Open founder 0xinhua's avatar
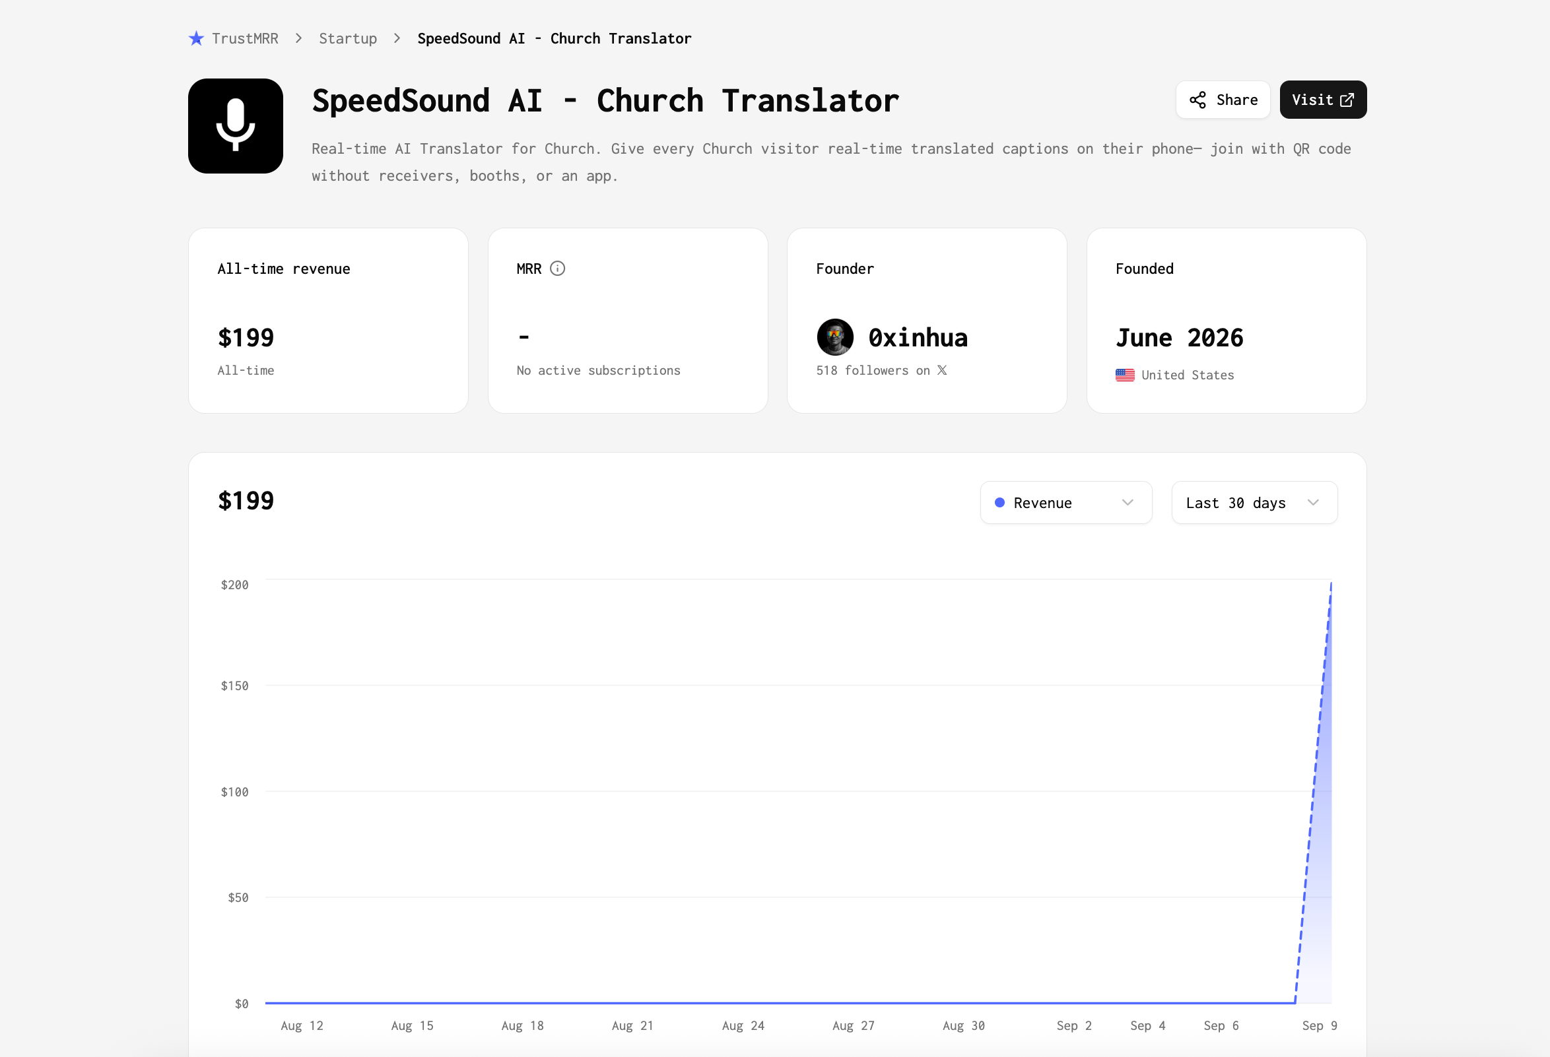1550x1057 pixels. click(835, 337)
